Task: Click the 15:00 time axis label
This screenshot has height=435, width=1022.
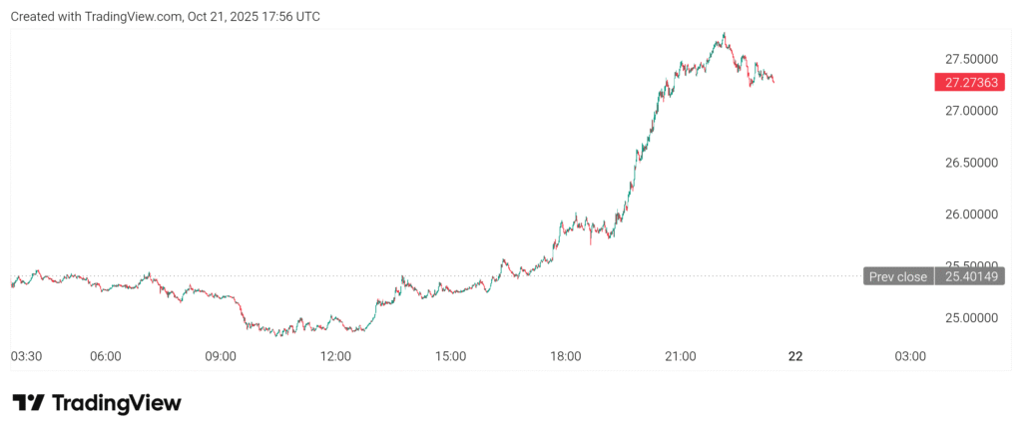Action: click(450, 355)
